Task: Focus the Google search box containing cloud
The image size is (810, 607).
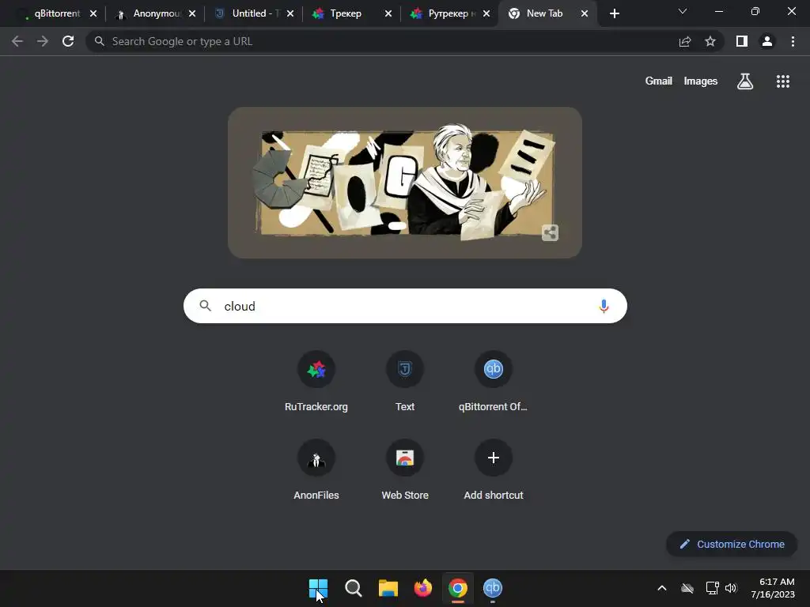Action: (405, 306)
